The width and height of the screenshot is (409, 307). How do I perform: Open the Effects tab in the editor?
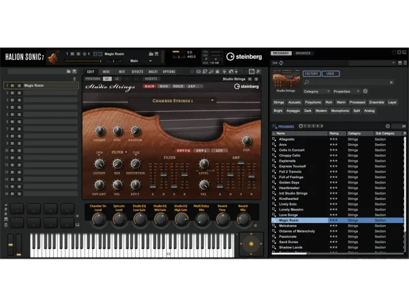pos(137,72)
